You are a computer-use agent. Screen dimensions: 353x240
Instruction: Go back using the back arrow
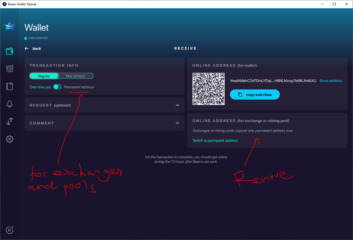click(26, 48)
